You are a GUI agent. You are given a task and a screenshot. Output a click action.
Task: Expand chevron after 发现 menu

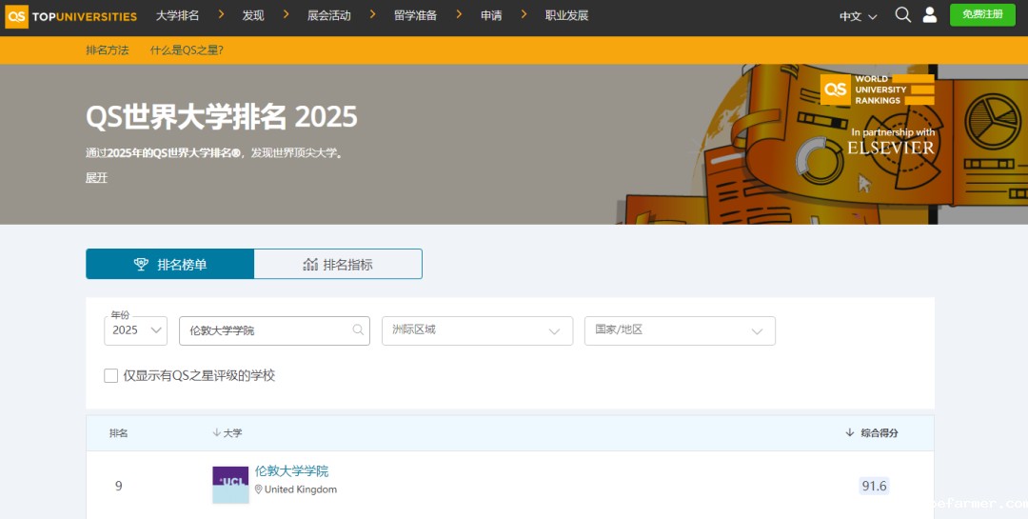point(286,13)
